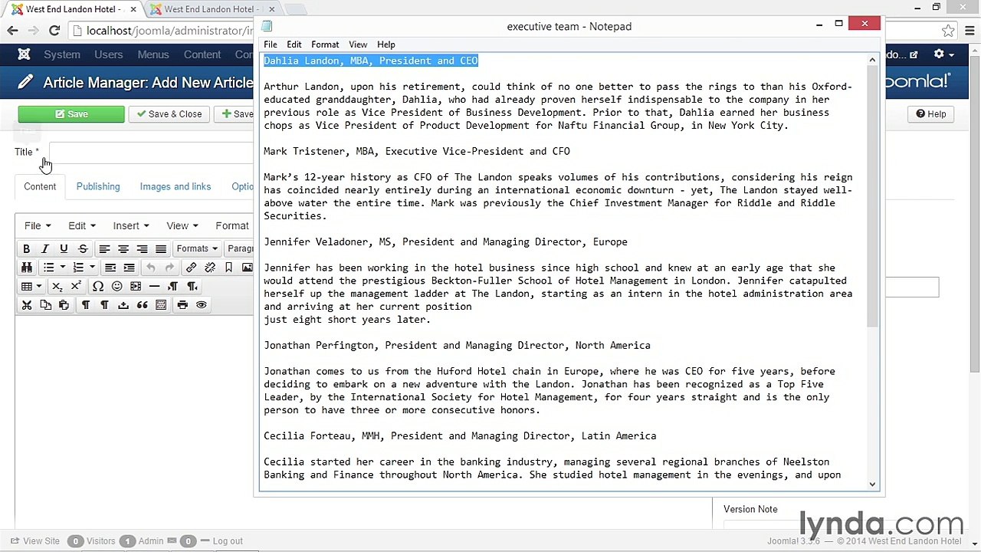Click the editor Undo arrow

click(151, 268)
